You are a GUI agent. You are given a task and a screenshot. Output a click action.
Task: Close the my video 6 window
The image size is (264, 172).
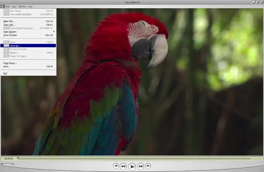(x=262, y=2)
